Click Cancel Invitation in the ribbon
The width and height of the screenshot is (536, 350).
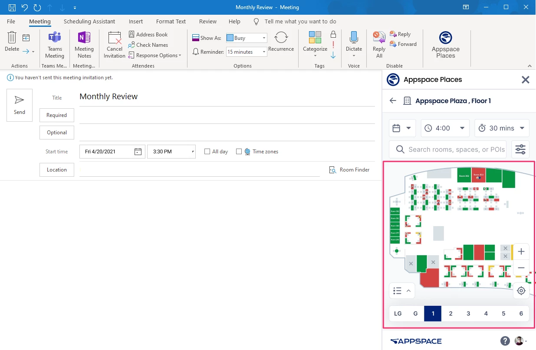coord(115,45)
